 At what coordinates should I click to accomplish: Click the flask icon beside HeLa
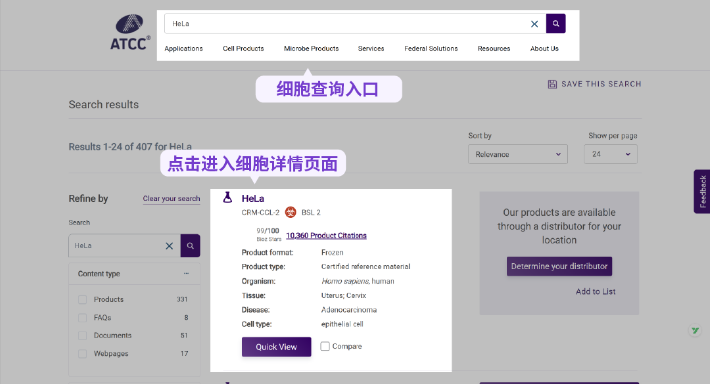pos(227,198)
